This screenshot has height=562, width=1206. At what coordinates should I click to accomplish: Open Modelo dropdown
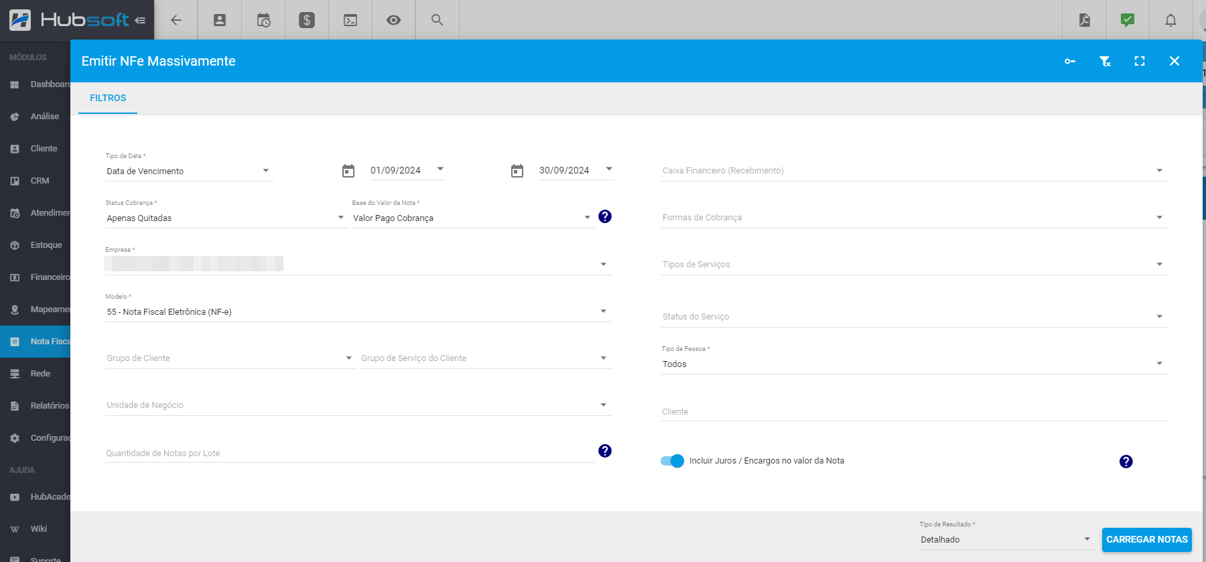[x=358, y=311]
